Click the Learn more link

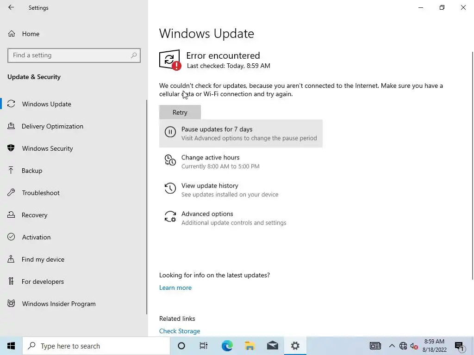pos(175,288)
